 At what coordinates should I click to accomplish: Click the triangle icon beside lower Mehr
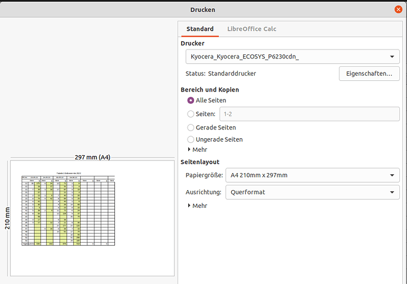point(189,205)
